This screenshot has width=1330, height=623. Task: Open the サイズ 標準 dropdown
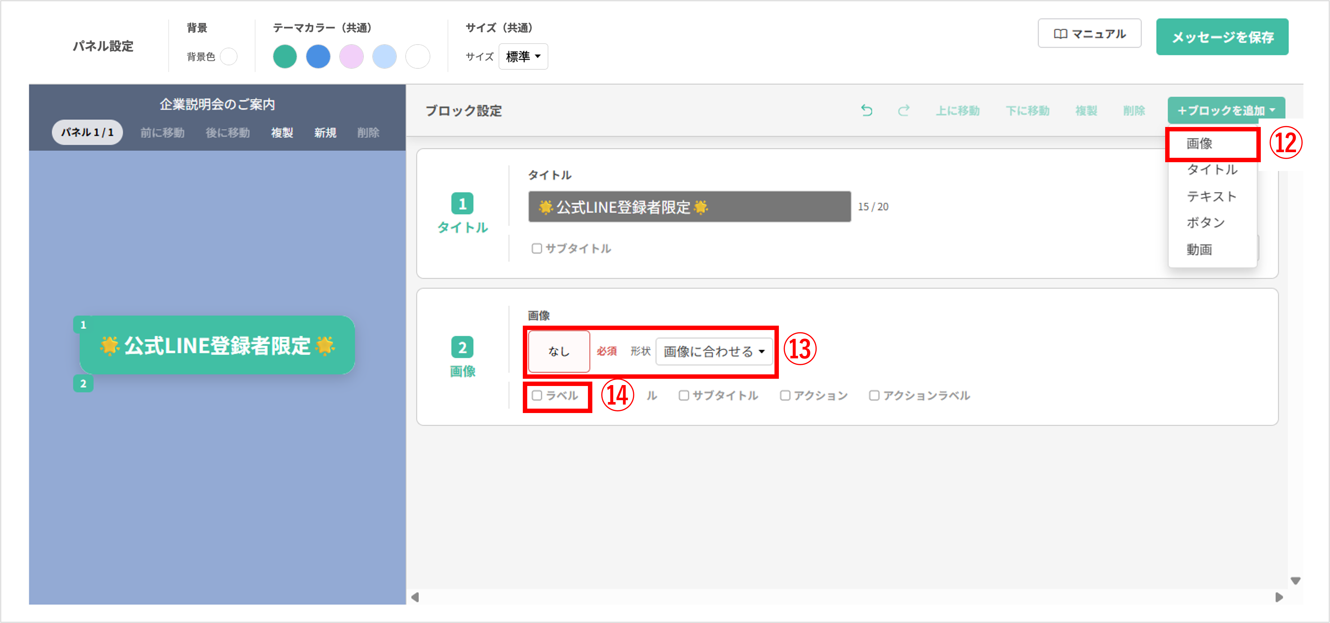click(523, 56)
